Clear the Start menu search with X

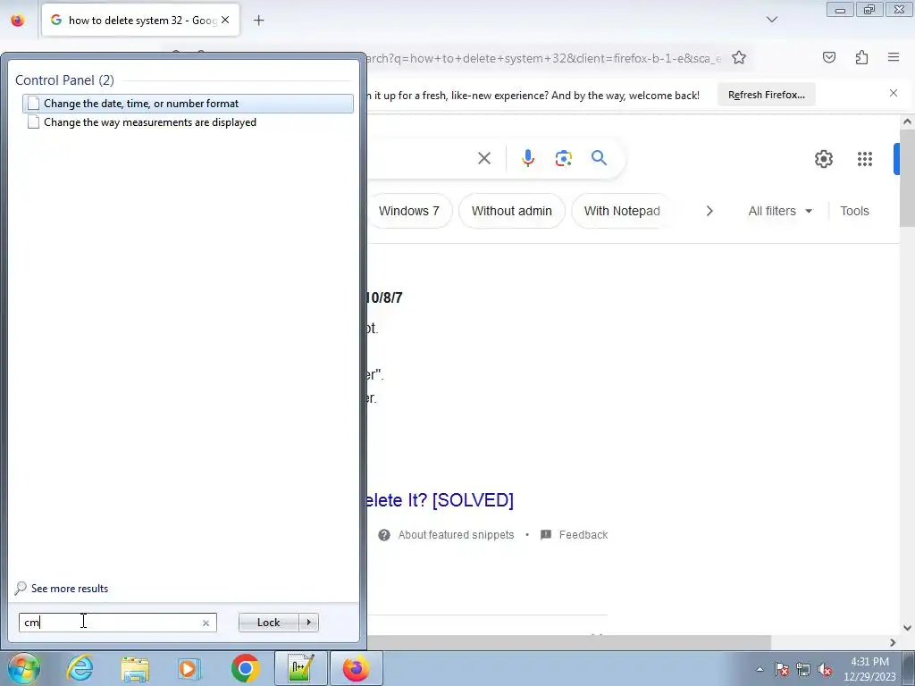(206, 623)
